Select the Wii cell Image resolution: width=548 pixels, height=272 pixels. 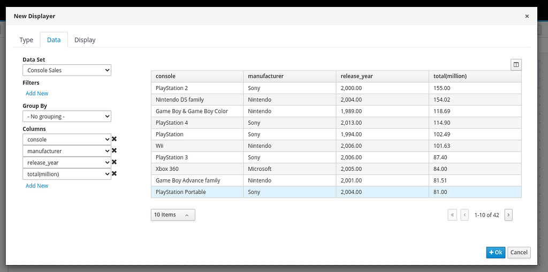(197, 146)
